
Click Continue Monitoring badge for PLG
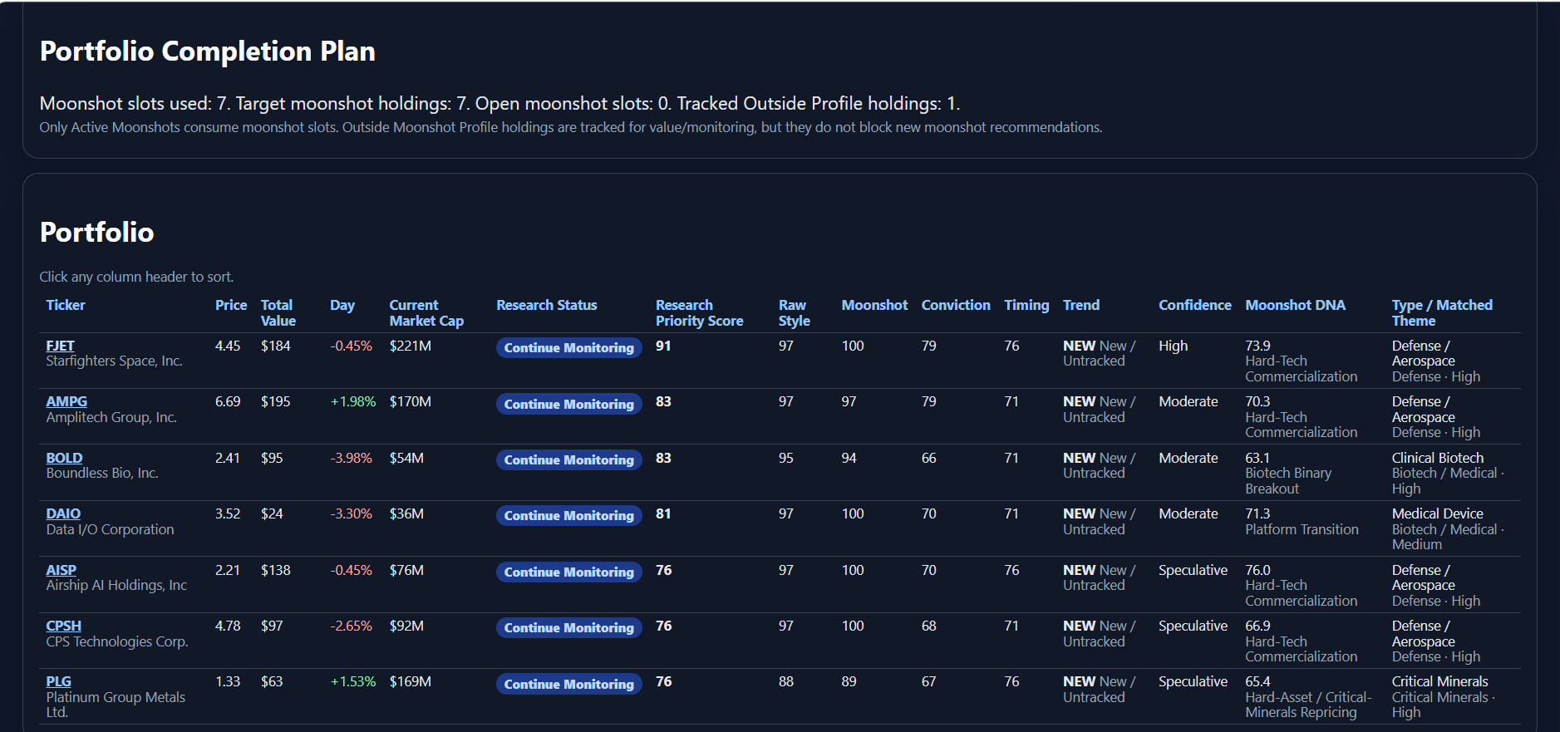click(569, 684)
